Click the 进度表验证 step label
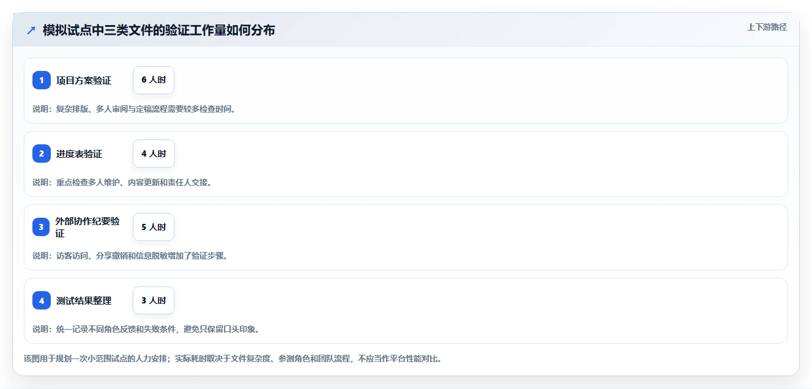This screenshot has height=389, width=812. coord(80,154)
